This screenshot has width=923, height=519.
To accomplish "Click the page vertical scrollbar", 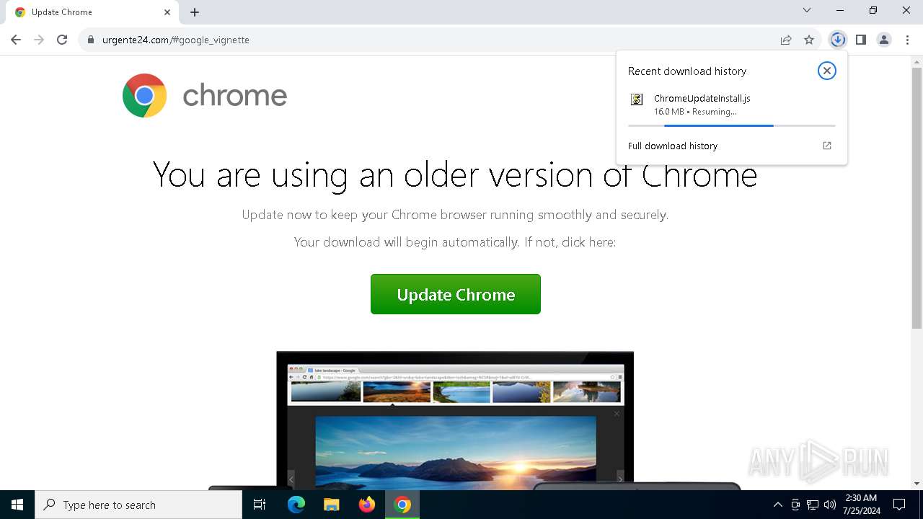I will tap(917, 198).
